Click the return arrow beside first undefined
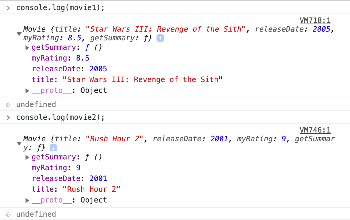This screenshot has width=350, height=220. pyautogui.click(x=8, y=105)
